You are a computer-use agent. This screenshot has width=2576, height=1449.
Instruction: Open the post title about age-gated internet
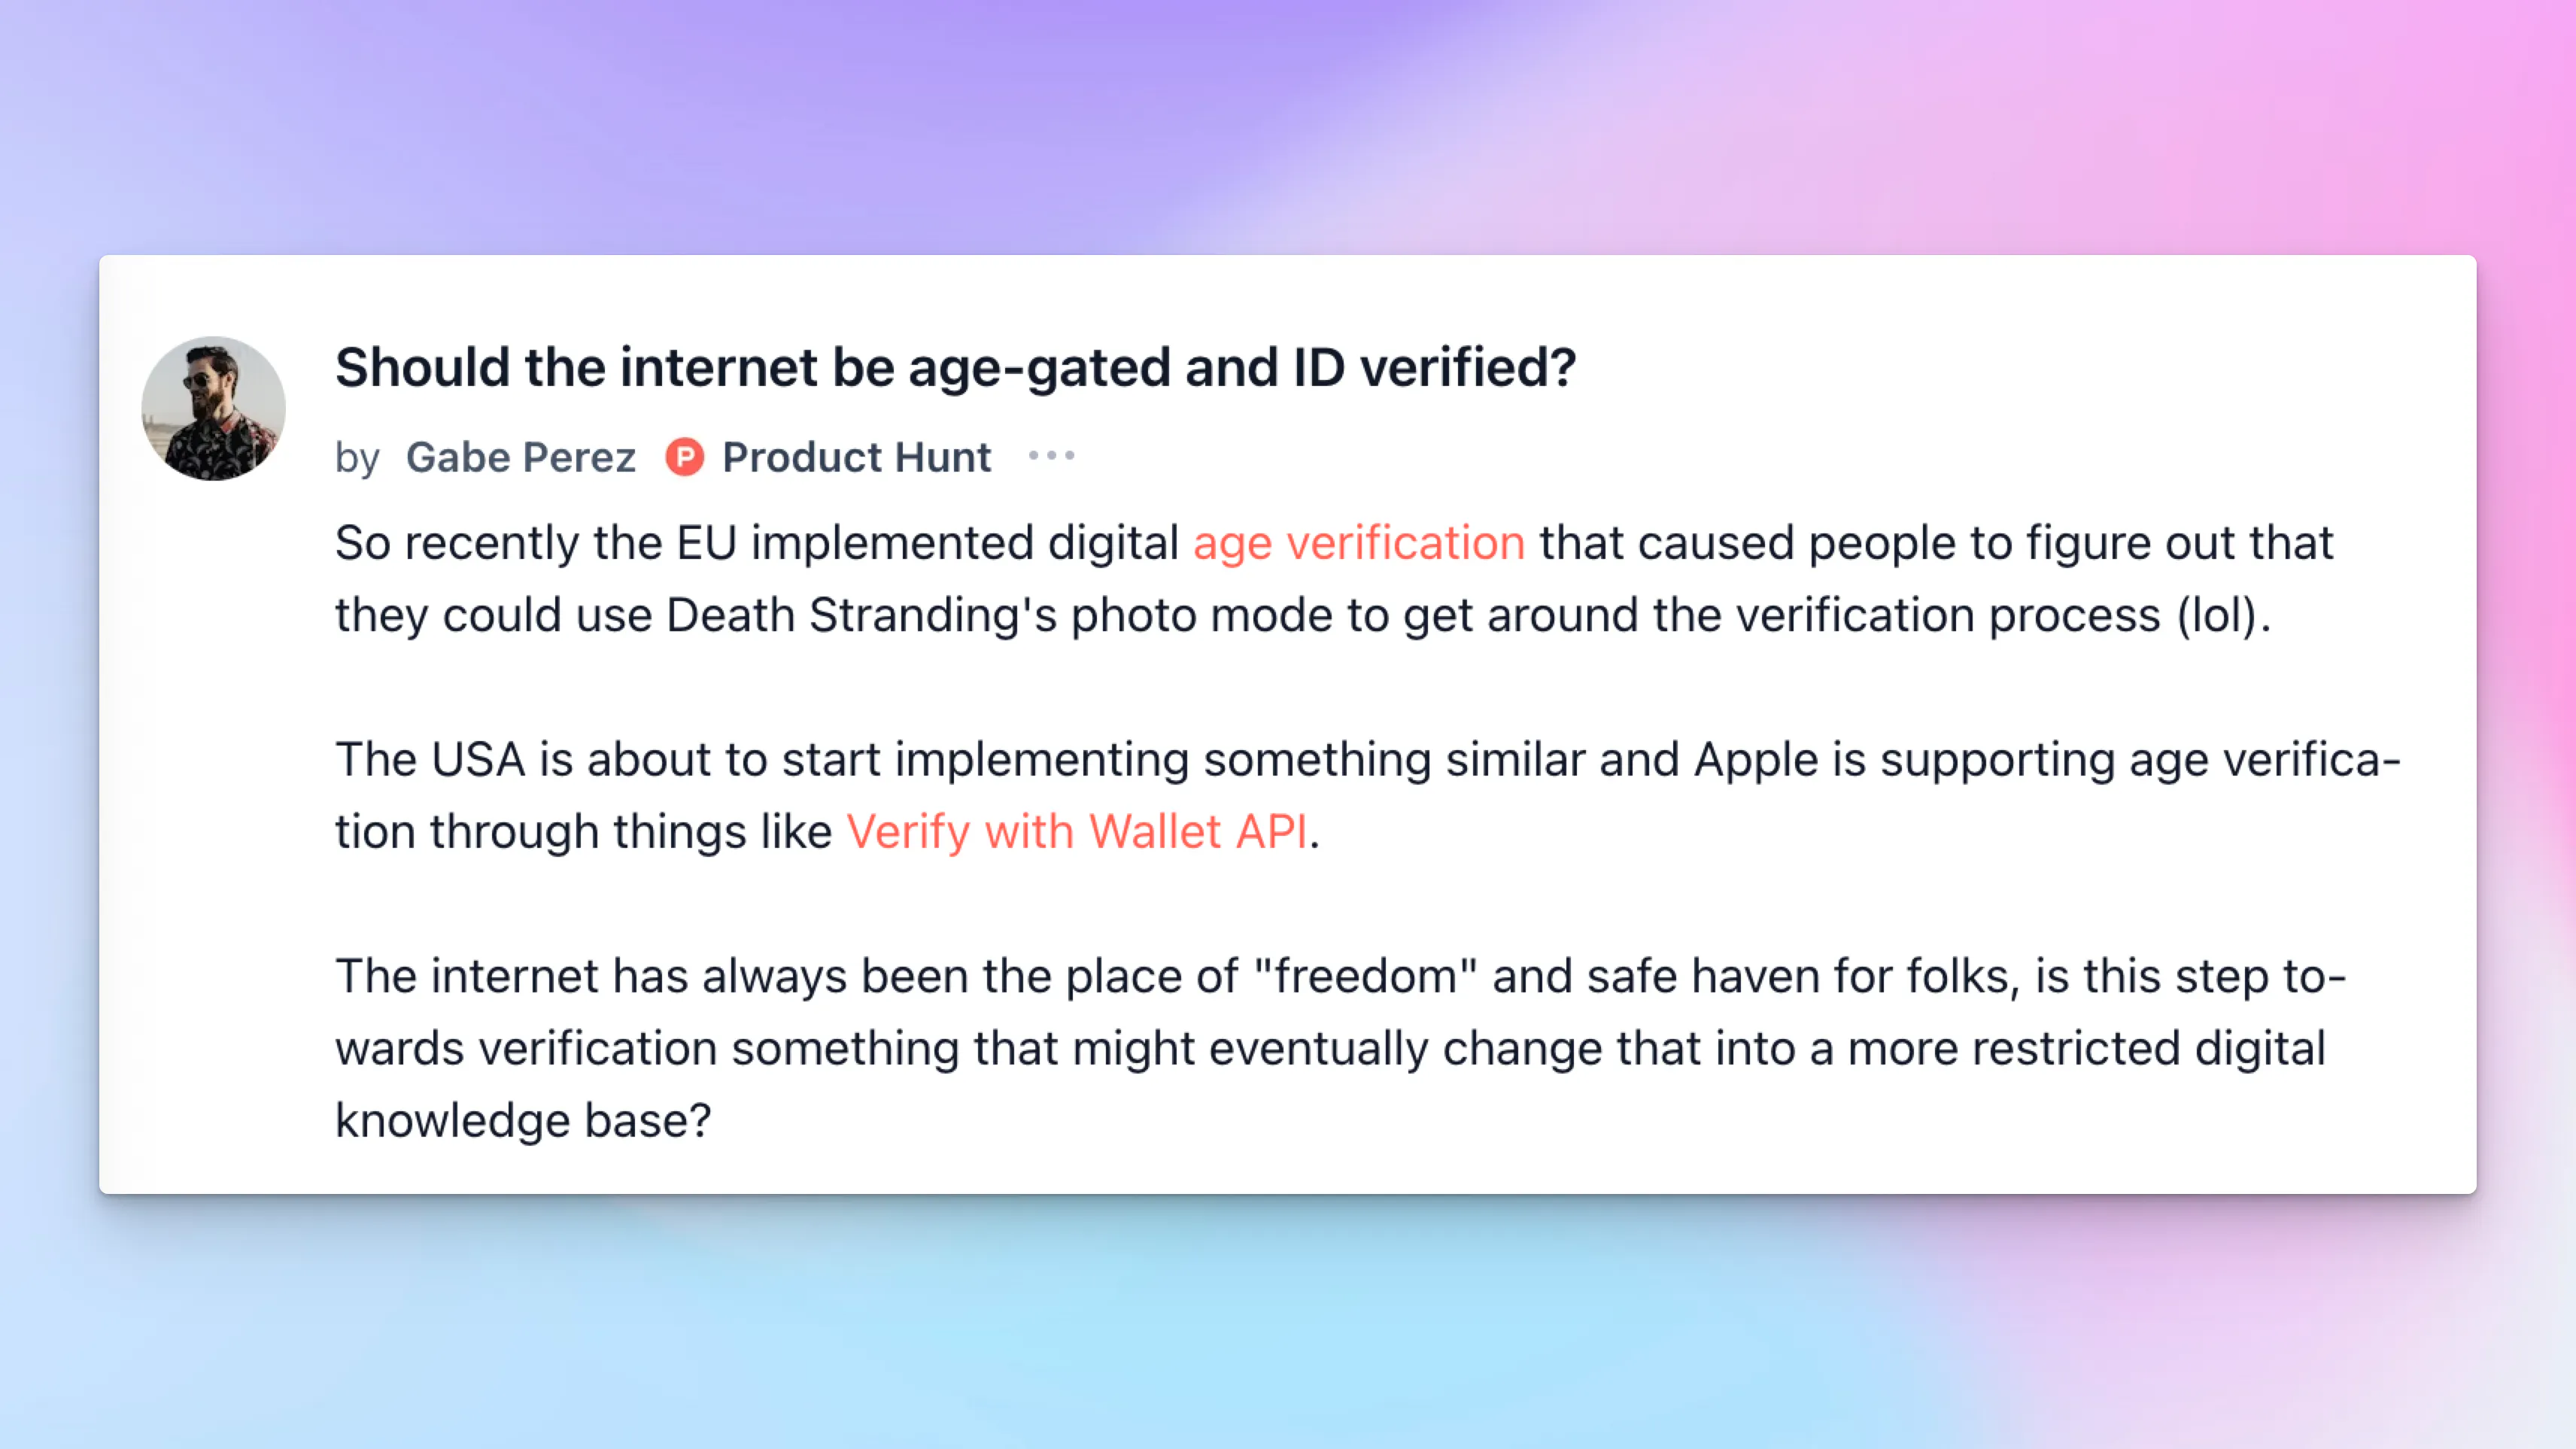coord(956,367)
